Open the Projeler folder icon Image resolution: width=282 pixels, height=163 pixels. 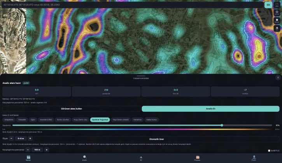tap(197, 157)
